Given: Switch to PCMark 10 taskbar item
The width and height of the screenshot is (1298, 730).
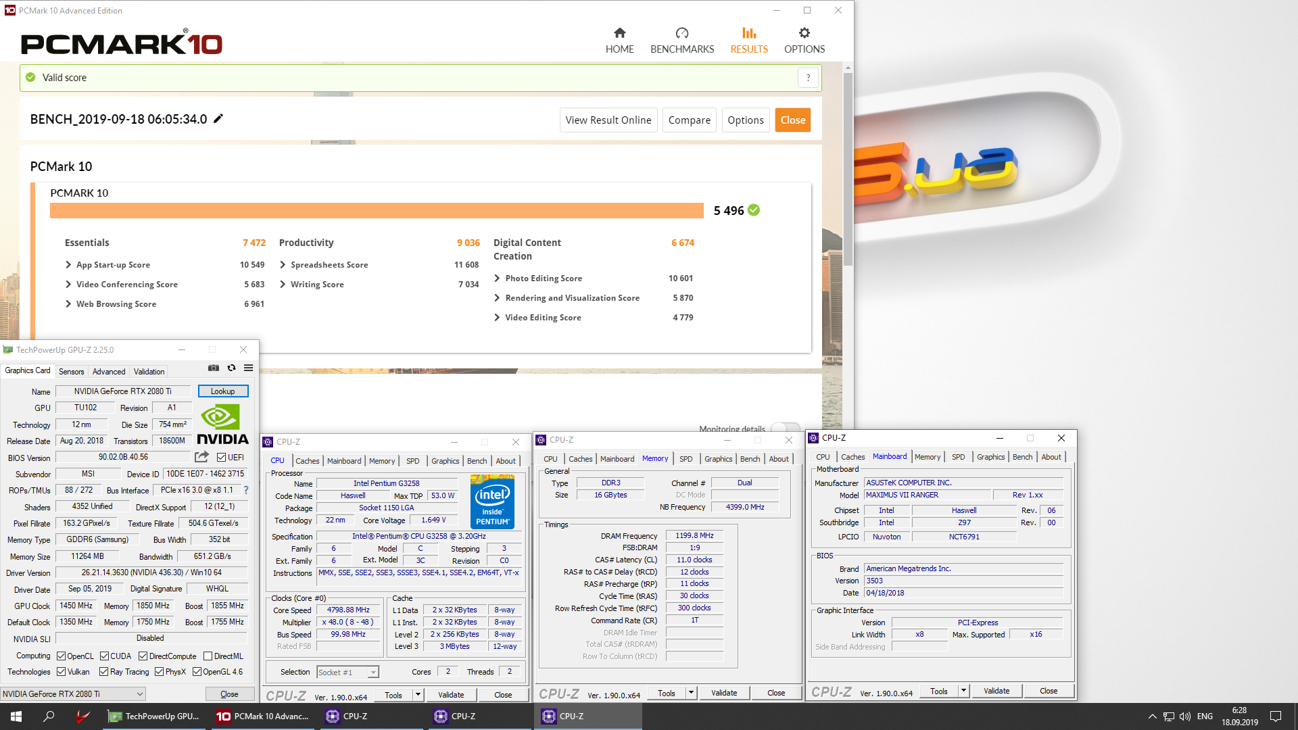Looking at the screenshot, I should (262, 716).
